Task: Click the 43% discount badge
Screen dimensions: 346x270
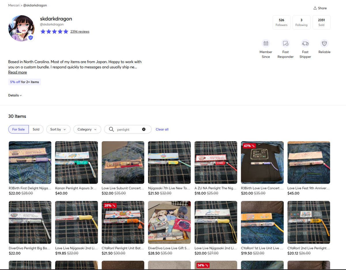Action: tap(249, 146)
